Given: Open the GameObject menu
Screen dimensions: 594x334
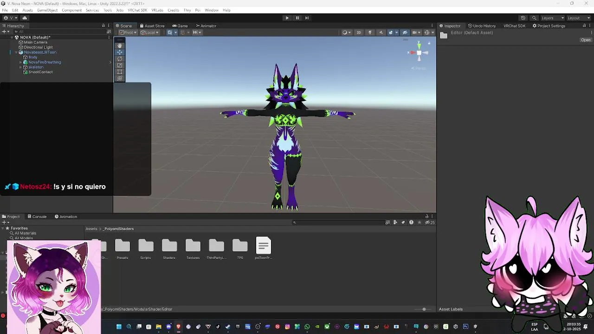Looking at the screenshot, I should pyautogui.click(x=47, y=10).
